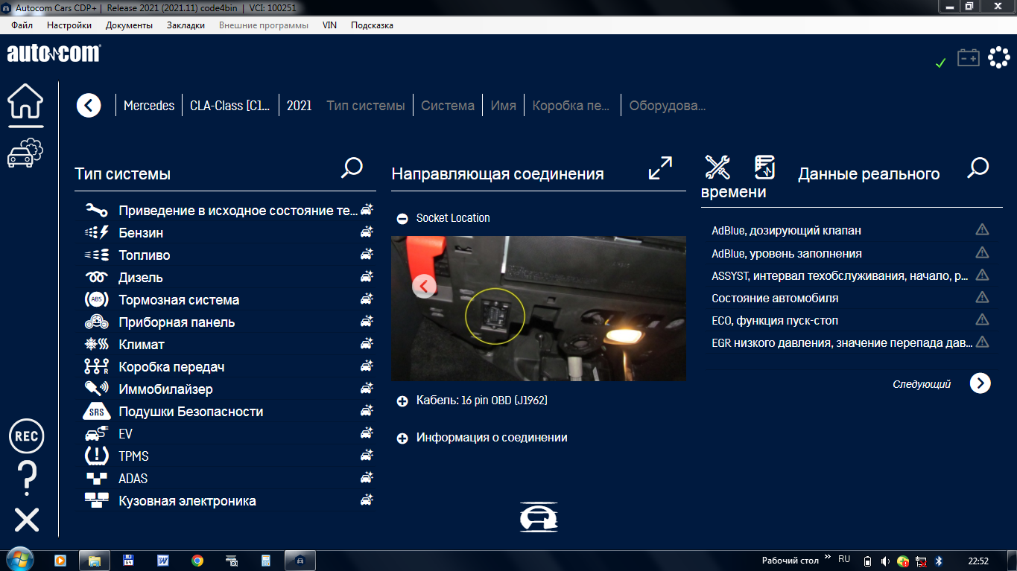Click the car-plus icon in Бензин row
Image resolution: width=1017 pixels, height=571 pixels.
pos(367,232)
